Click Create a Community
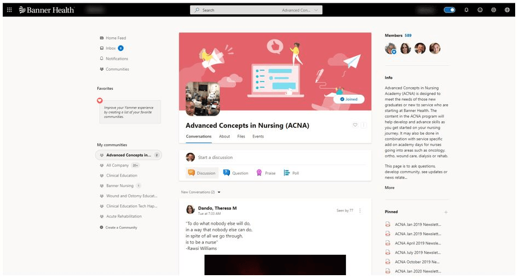The height and width of the screenshot is (279, 519). (x=118, y=227)
